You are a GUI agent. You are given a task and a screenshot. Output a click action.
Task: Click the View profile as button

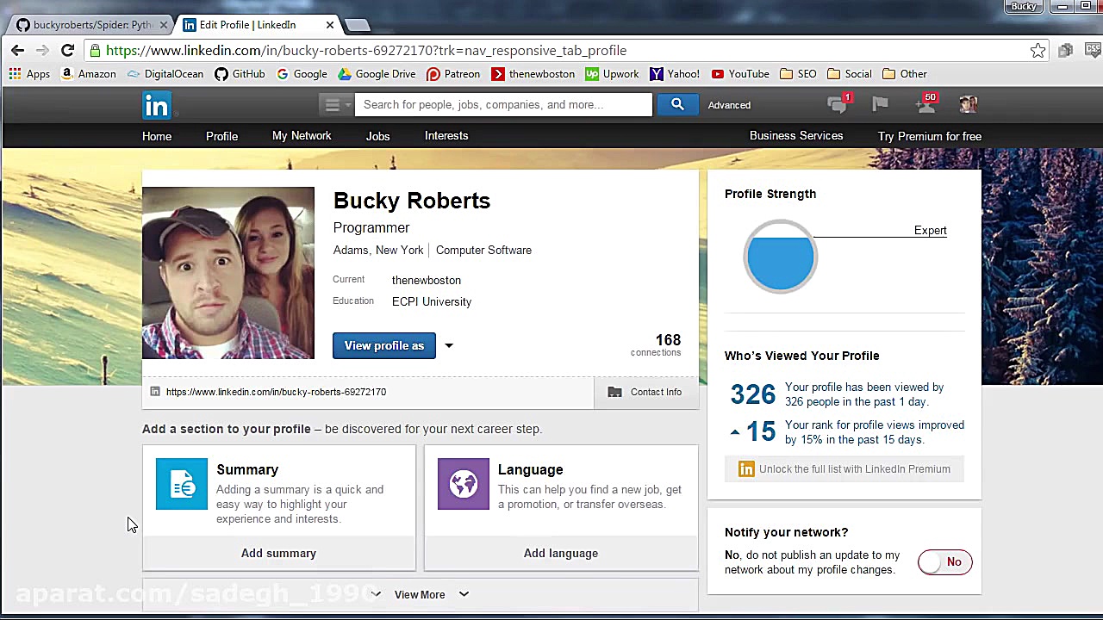(x=384, y=345)
